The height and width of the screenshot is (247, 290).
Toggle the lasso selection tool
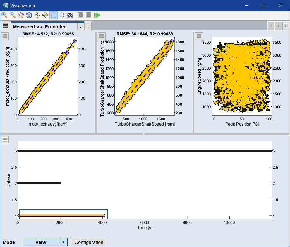coord(62,15)
